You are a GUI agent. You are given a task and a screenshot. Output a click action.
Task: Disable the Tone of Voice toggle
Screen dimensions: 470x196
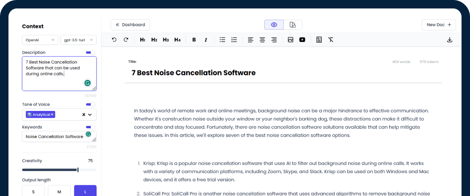click(90, 105)
